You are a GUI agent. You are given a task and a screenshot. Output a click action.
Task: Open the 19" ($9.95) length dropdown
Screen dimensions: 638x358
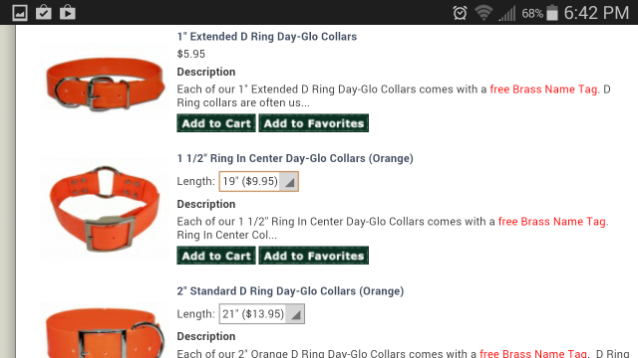pyautogui.click(x=259, y=181)
